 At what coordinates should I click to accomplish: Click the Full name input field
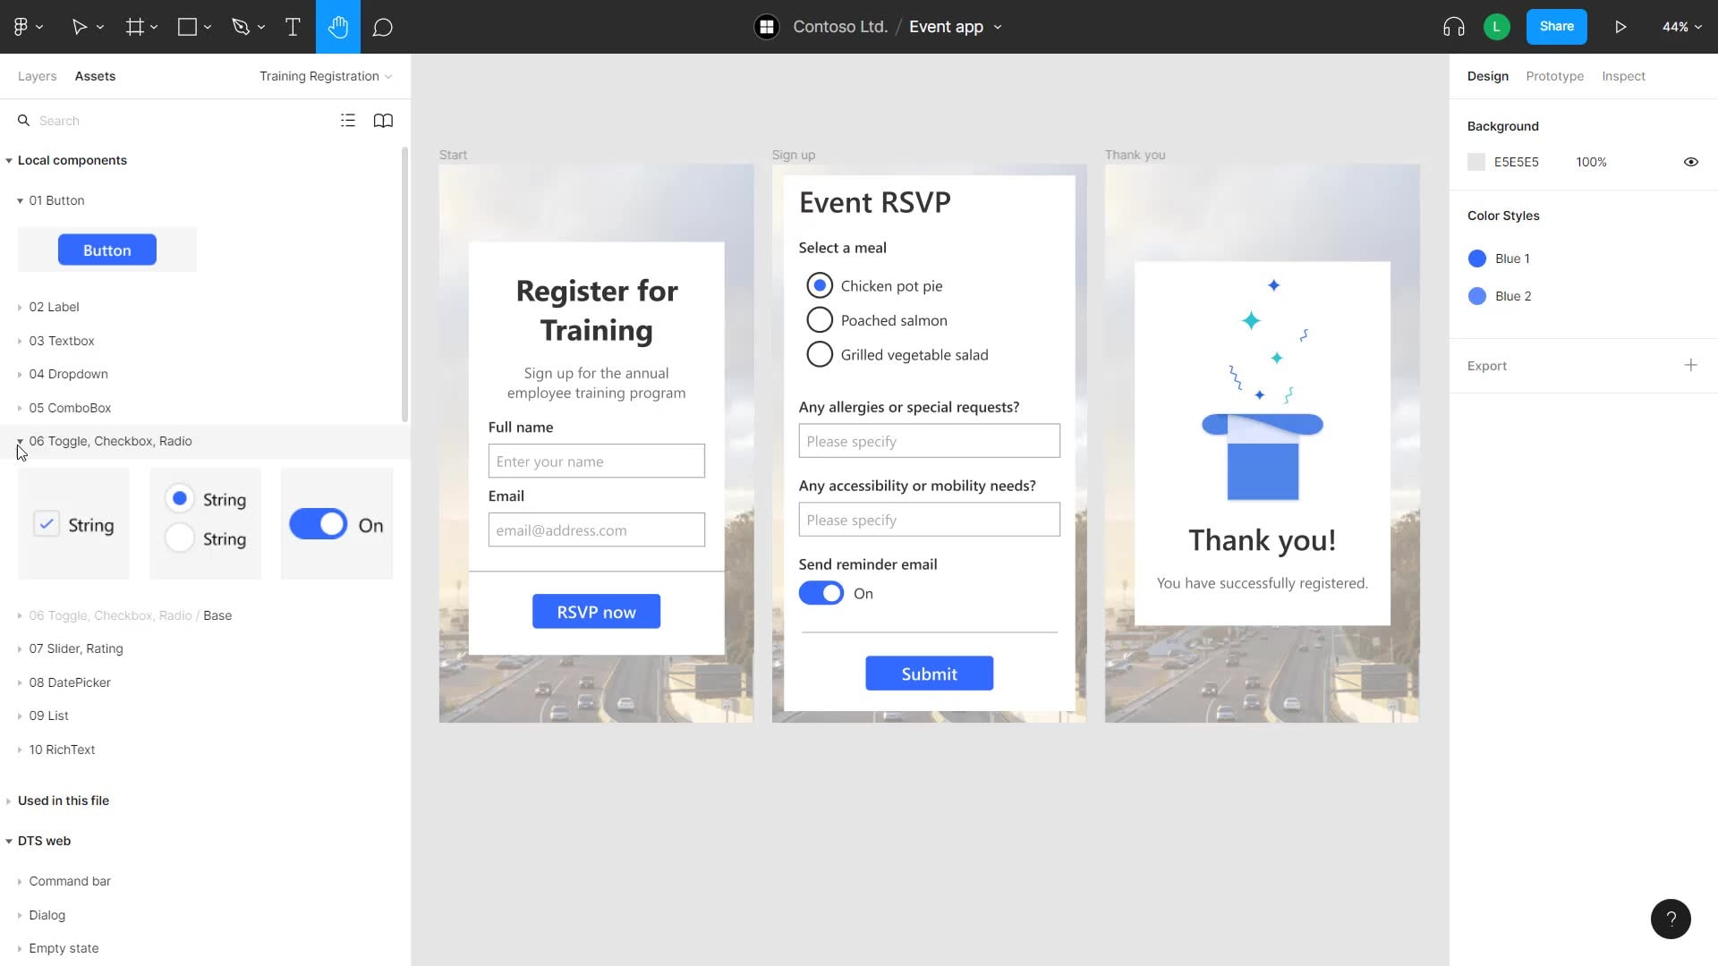point(596,460)
